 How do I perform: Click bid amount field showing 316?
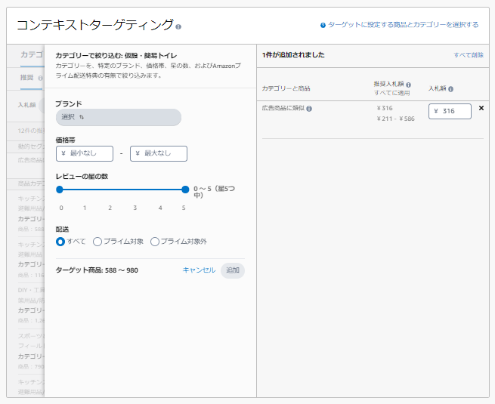point(450,111)
